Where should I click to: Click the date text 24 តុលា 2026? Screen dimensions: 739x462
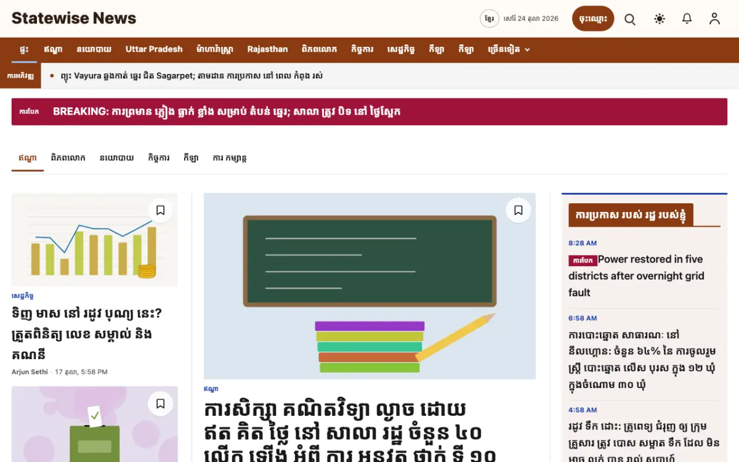click(x=538, y=18)
